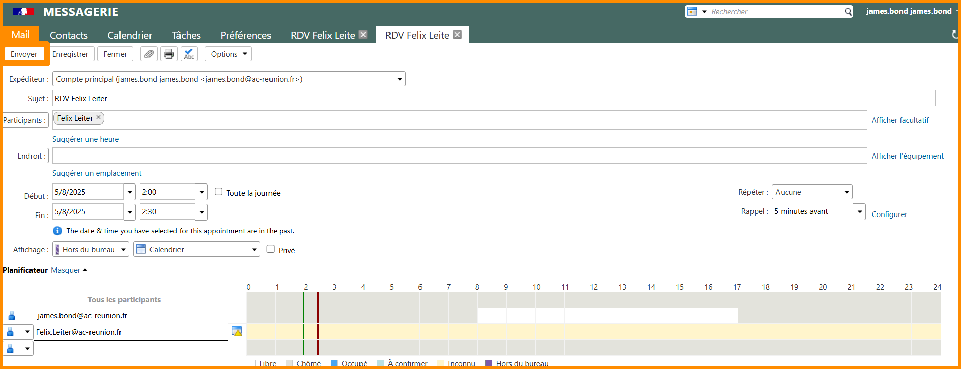Click the Envoyer button
The height and width of the screenshot is (369, 961).
pyautogui.click(x=24, y=54)
